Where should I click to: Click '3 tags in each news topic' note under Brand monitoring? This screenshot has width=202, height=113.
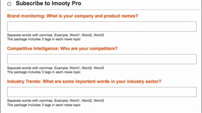(61, 39)
